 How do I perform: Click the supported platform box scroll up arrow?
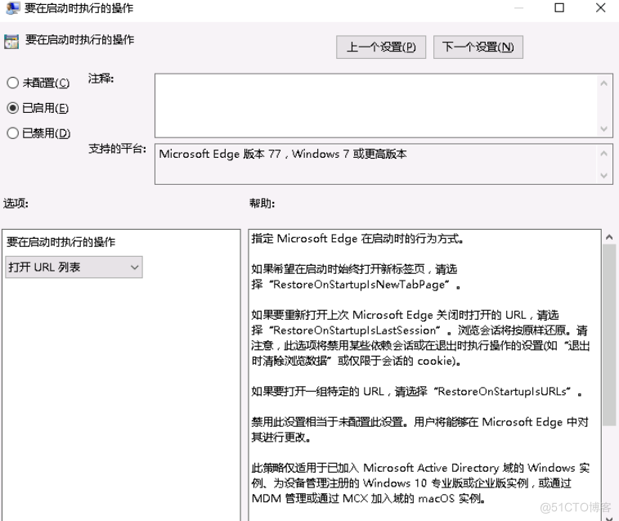[603, 153]
